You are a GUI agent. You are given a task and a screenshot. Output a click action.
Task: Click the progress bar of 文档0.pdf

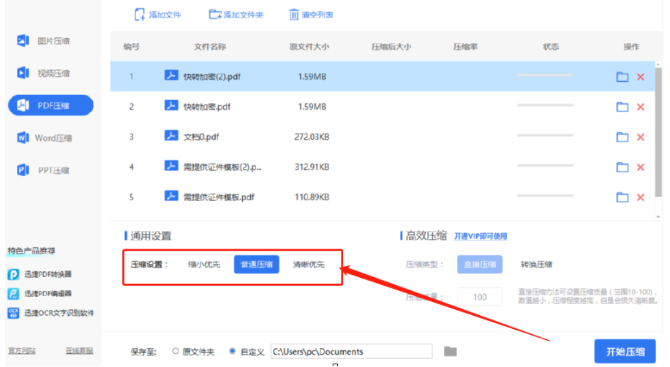click(x=545, y=135)
